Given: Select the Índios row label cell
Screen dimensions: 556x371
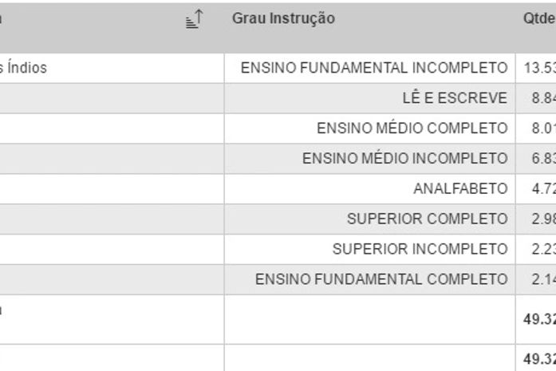Looking at the screenshot, I should point(24,69).
